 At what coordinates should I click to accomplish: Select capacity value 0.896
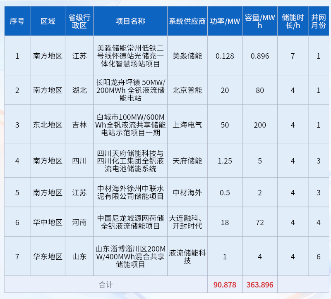tap(260, 56)
